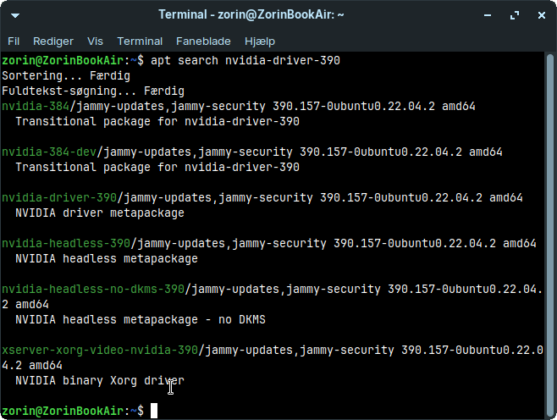Click the nvidia-headless-390 package name

pyautogui.click(x=66, y=243)
